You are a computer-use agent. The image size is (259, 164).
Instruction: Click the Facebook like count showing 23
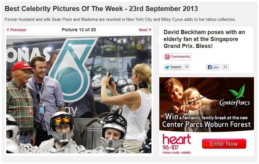(x=225, y=67)
